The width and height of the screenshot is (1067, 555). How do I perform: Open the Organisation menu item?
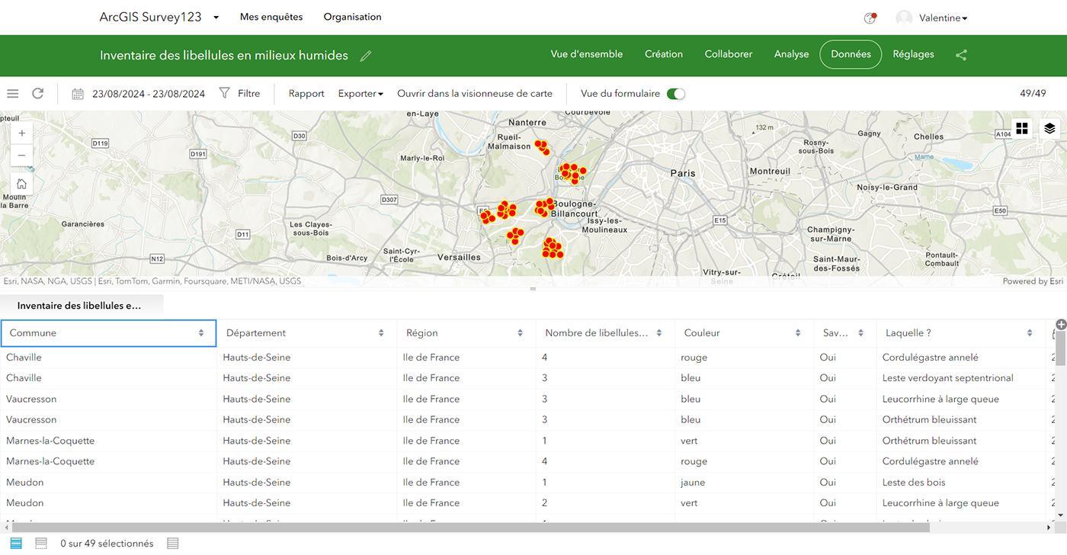coord(352,17)
